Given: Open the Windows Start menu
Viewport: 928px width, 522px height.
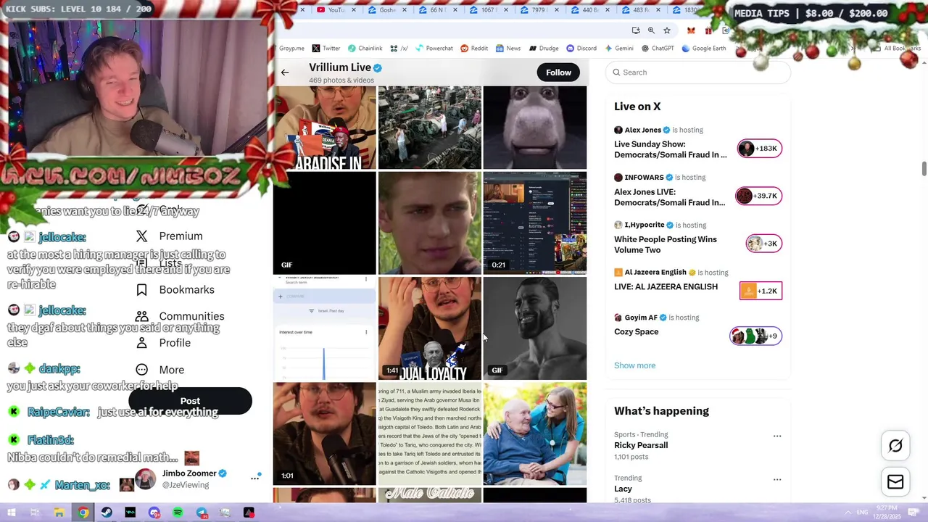Looking at the screenshot, I should pos(11,513).
